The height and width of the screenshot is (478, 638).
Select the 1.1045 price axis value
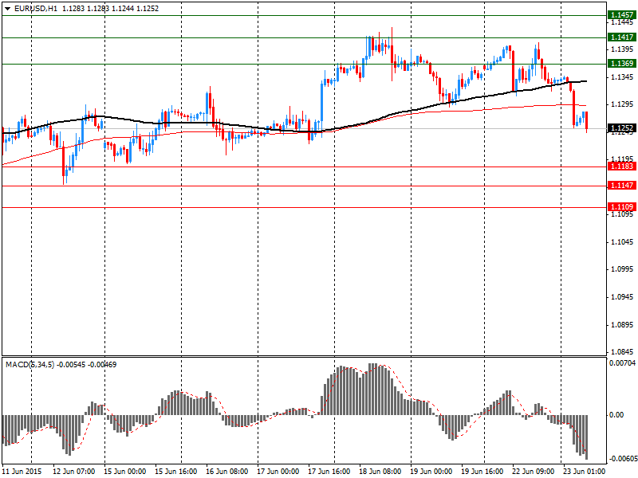click(622, 242)
